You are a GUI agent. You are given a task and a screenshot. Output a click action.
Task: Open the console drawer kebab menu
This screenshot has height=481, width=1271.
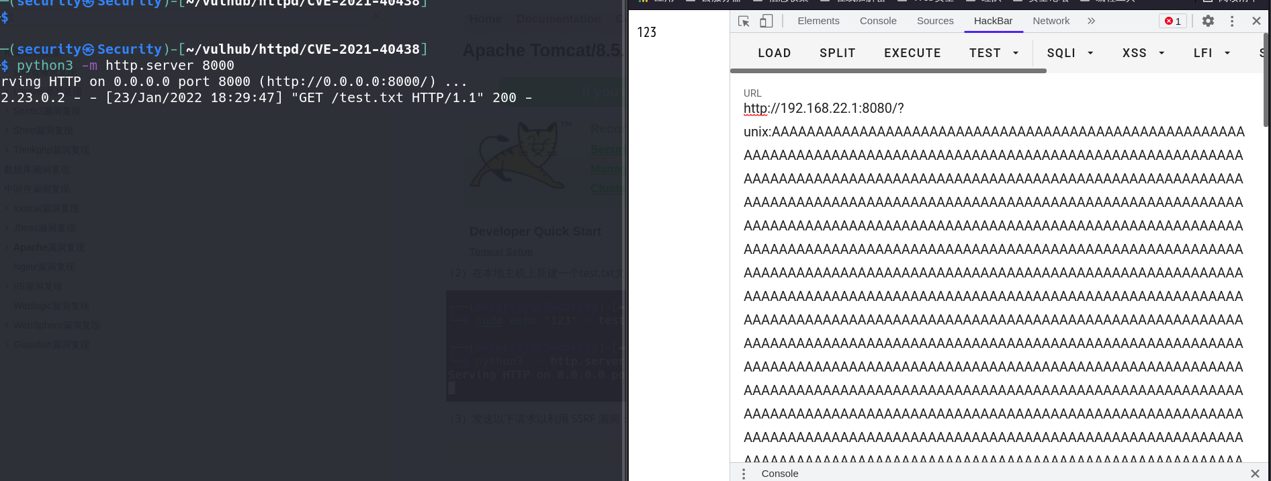(744, 474)
